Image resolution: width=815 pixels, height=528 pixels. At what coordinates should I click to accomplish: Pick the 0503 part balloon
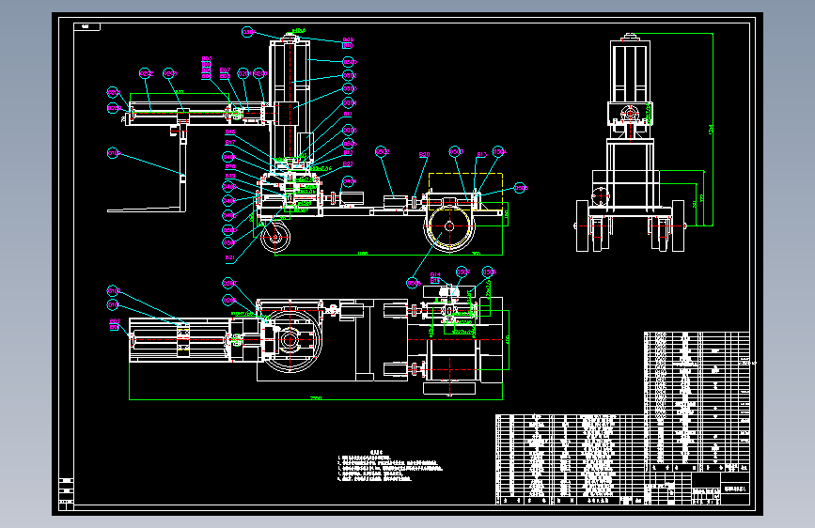[x=456, y=152]
